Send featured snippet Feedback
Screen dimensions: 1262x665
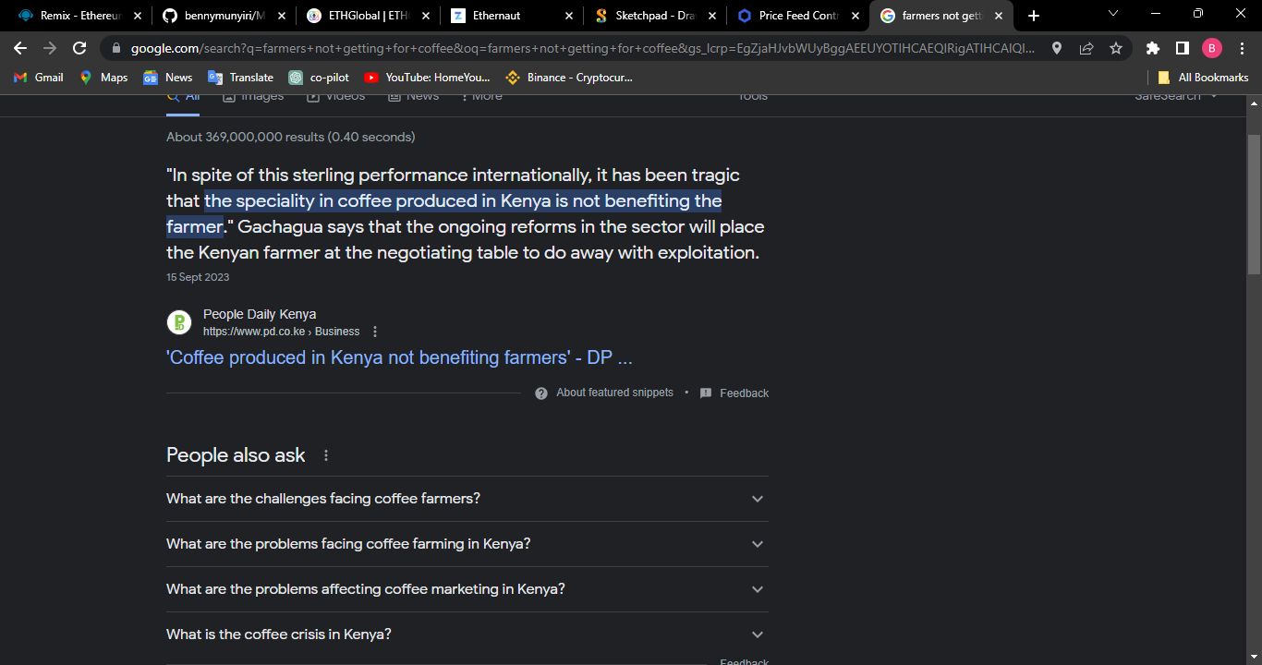[734, 393]
